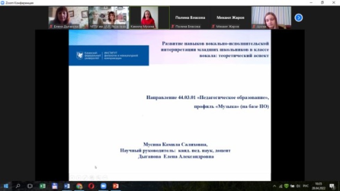Open the floppy-disk app in taskbar
This screenshot has width=340, height=191.
click(55, 186)
